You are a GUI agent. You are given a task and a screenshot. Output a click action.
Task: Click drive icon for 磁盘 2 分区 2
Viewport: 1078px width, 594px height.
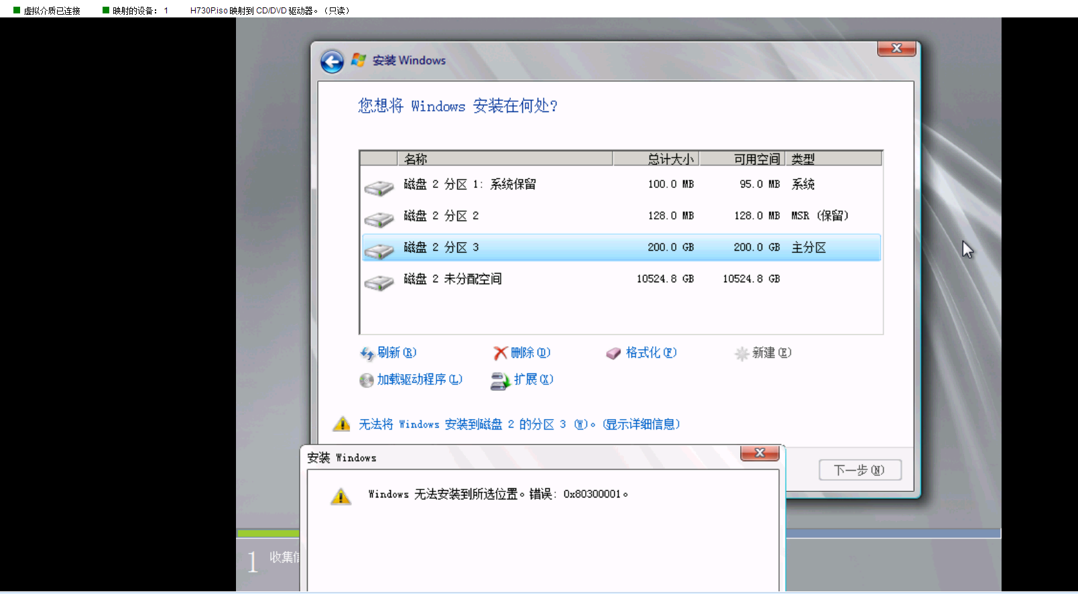tap(379, 219)
